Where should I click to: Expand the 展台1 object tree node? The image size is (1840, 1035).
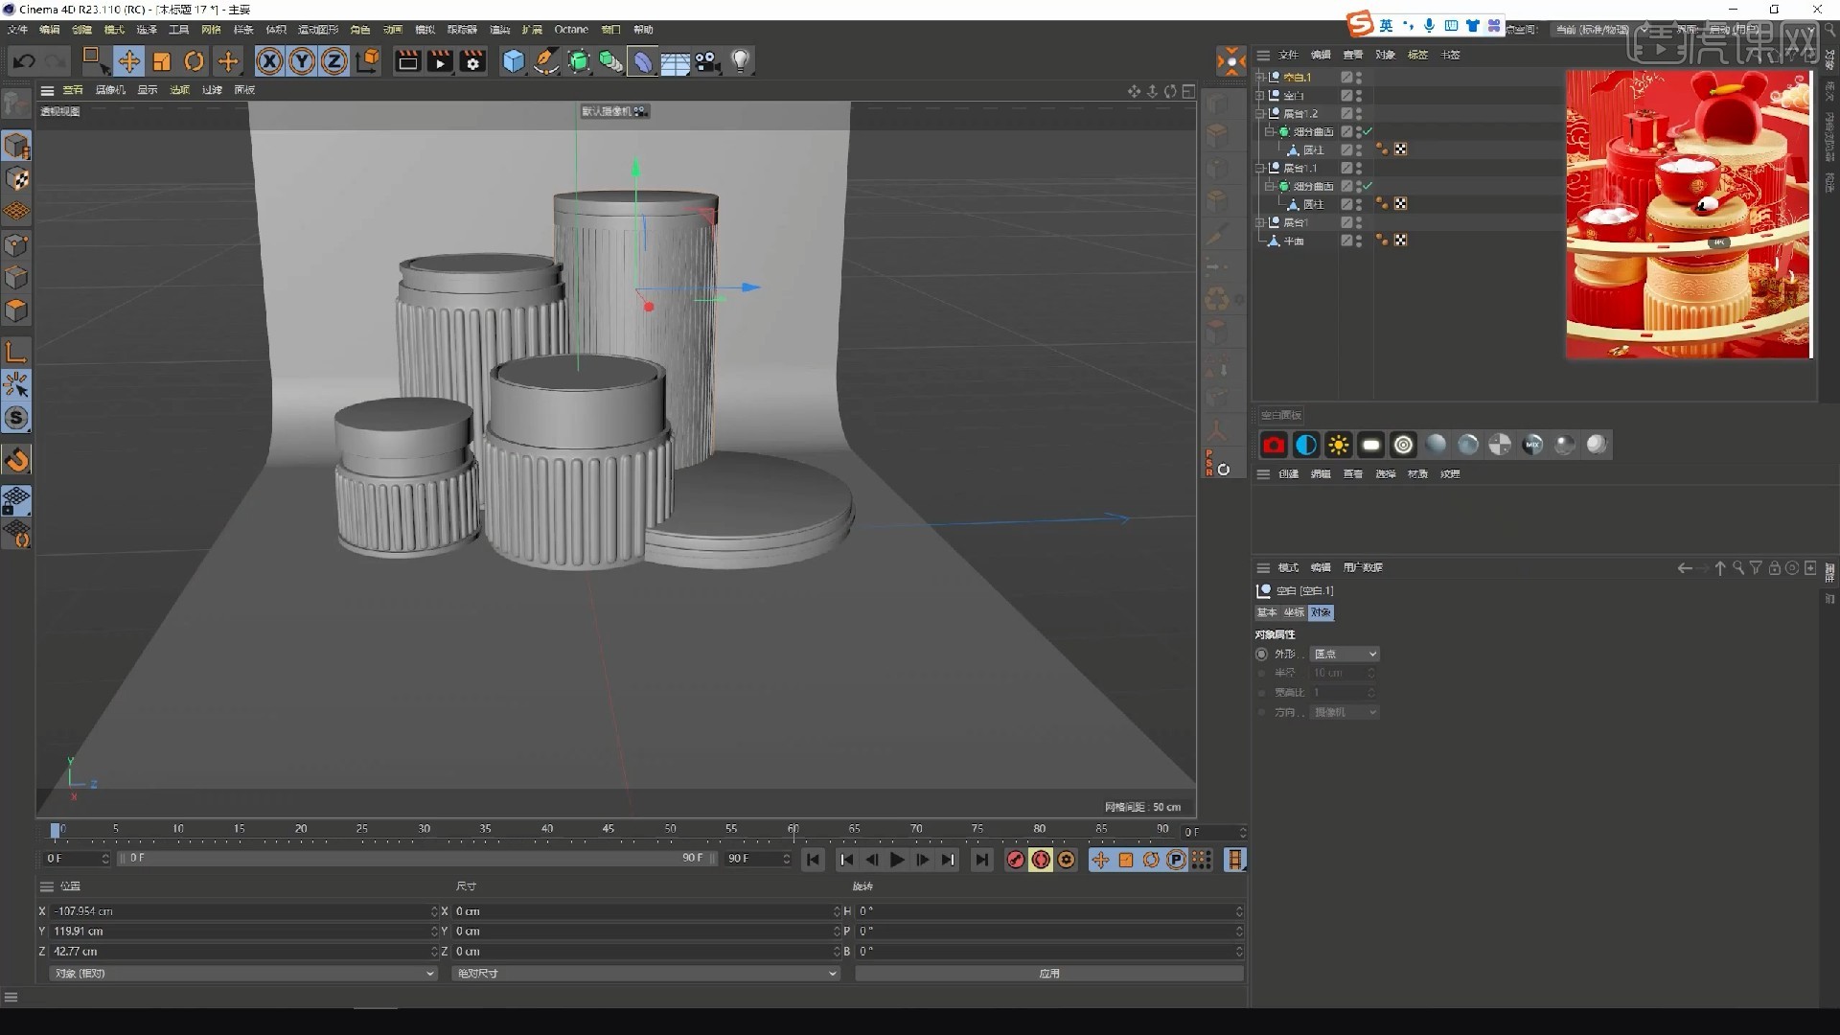[x=1261, y=222]
